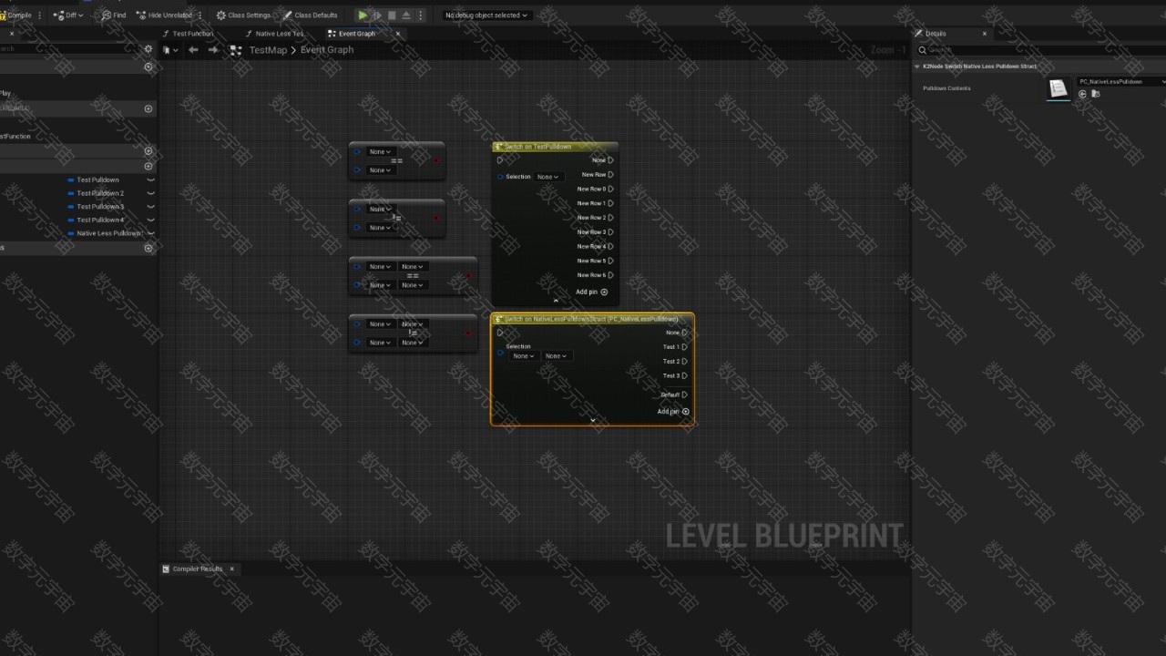Select Switch on NativeLessPulldownStruct node title
Screen dimensions: 1166x656
(x=591, y=320)
